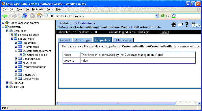Click the Ask BEA logo
202x111 pixels.
(x=197, y=25)
